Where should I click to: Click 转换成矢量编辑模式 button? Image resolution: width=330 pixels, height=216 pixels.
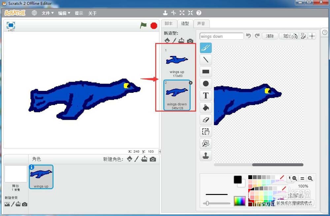(294, 203)
